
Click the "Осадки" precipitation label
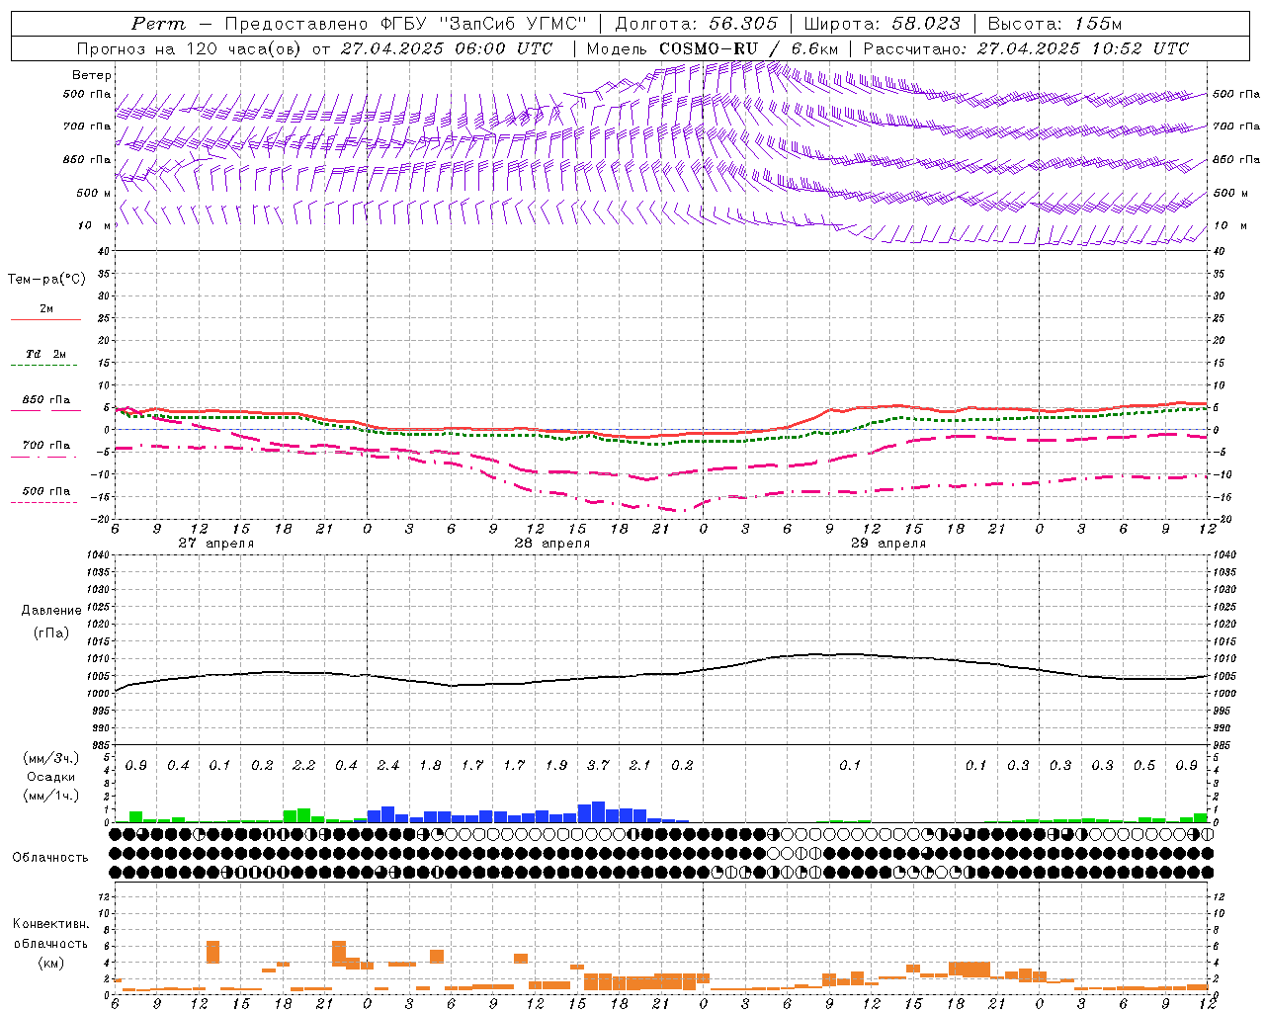pos(50,777)
